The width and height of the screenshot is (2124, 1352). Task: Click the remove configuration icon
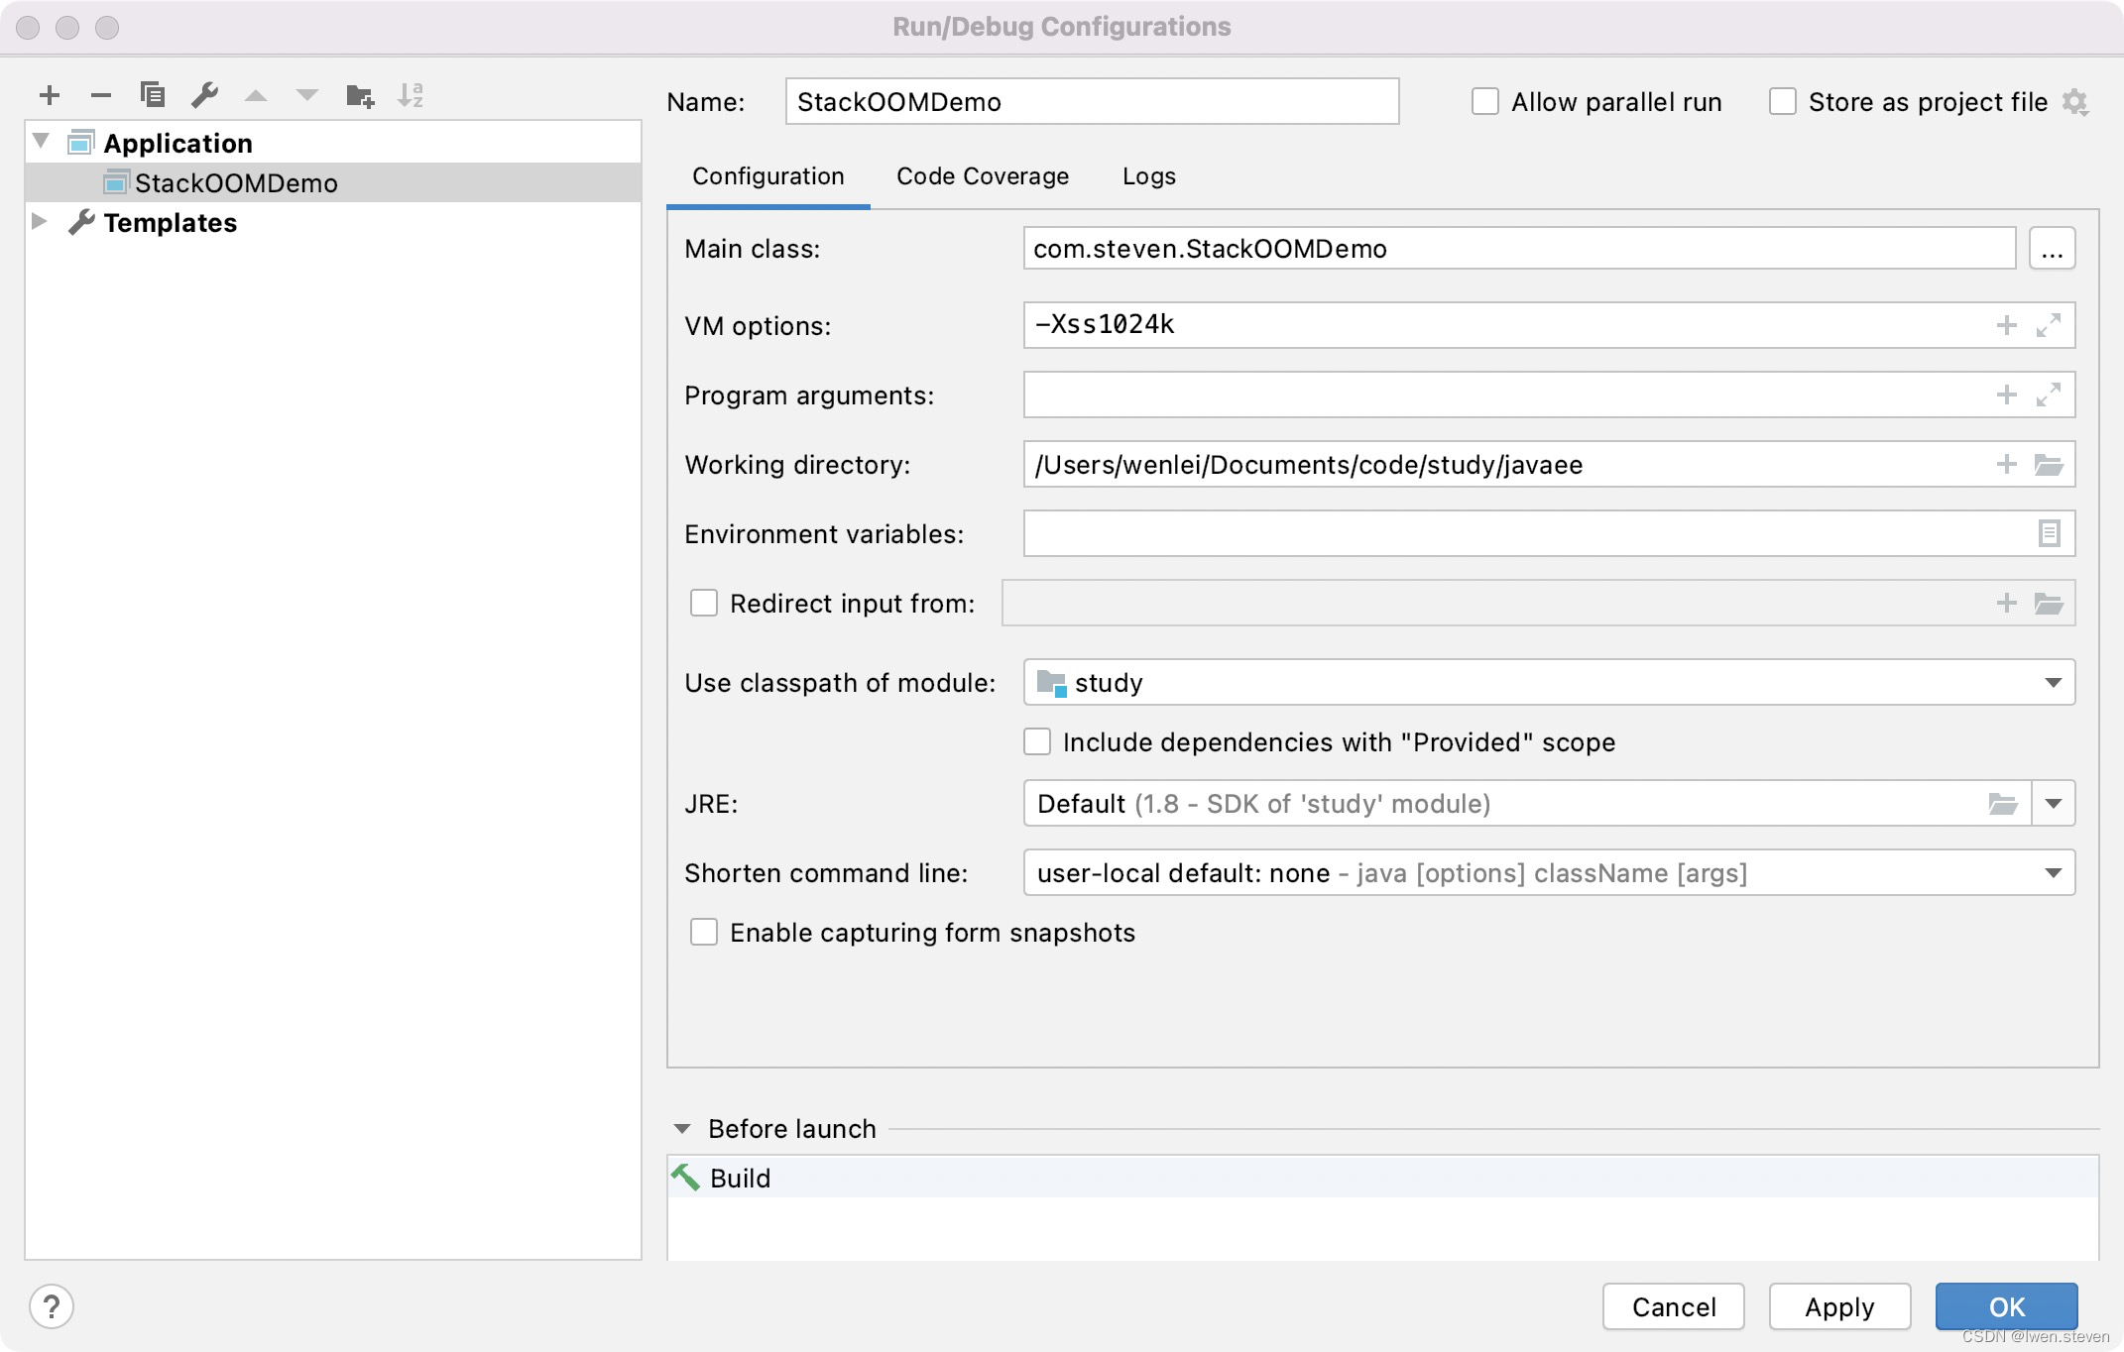click(100, 96)
